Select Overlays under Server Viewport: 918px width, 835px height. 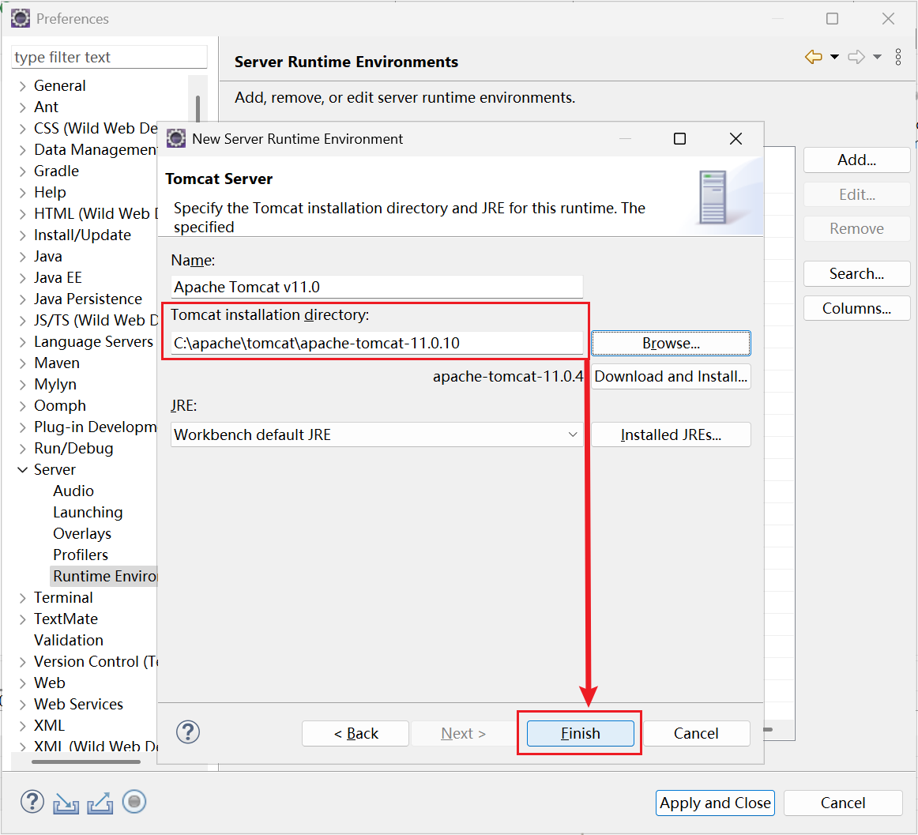[82, 533]
